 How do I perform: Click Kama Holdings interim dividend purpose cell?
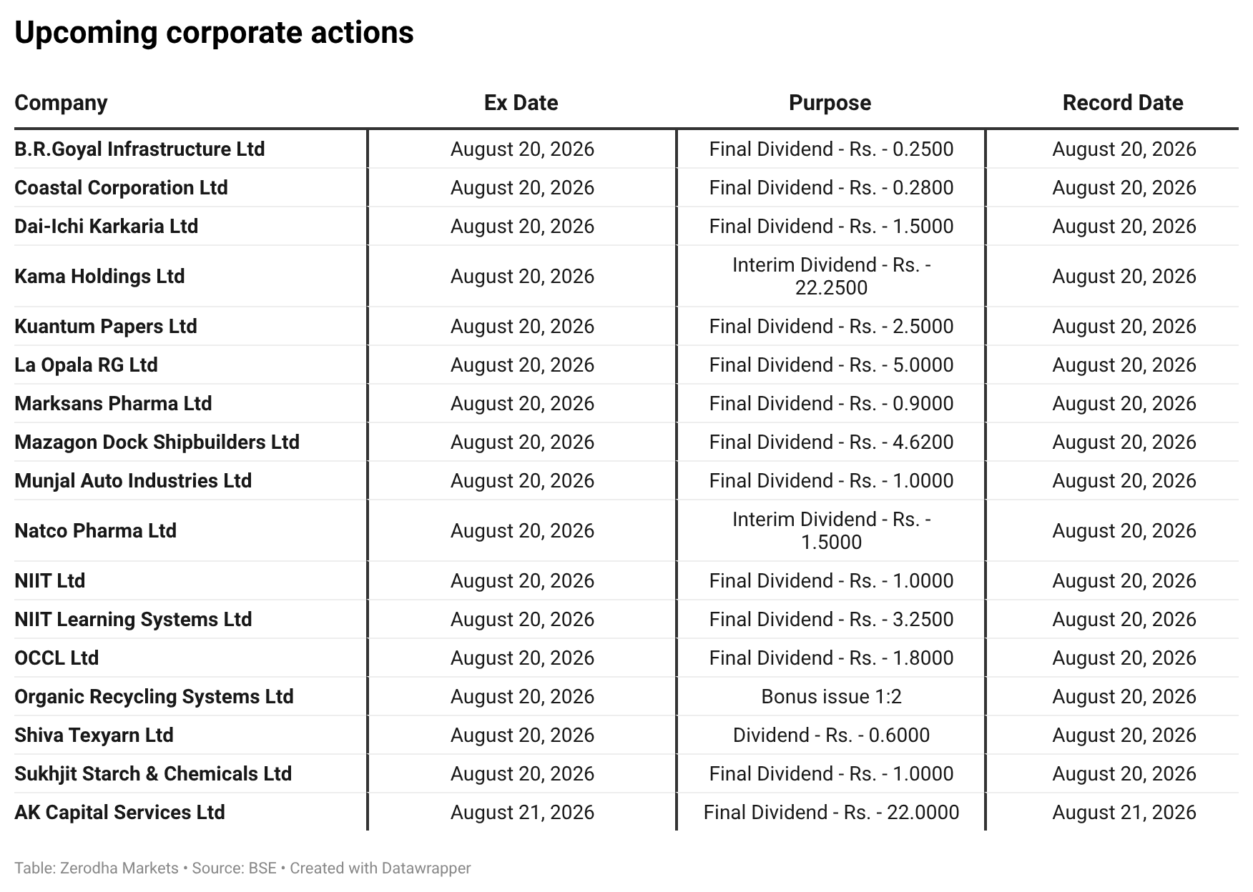pyautogui.click(x=831, y=277)
